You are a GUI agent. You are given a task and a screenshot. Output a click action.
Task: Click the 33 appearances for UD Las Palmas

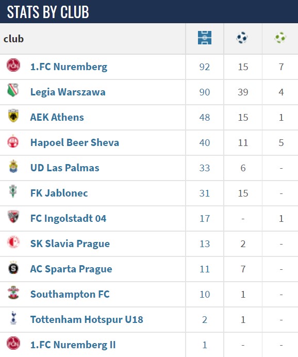(x=205, y=168)
